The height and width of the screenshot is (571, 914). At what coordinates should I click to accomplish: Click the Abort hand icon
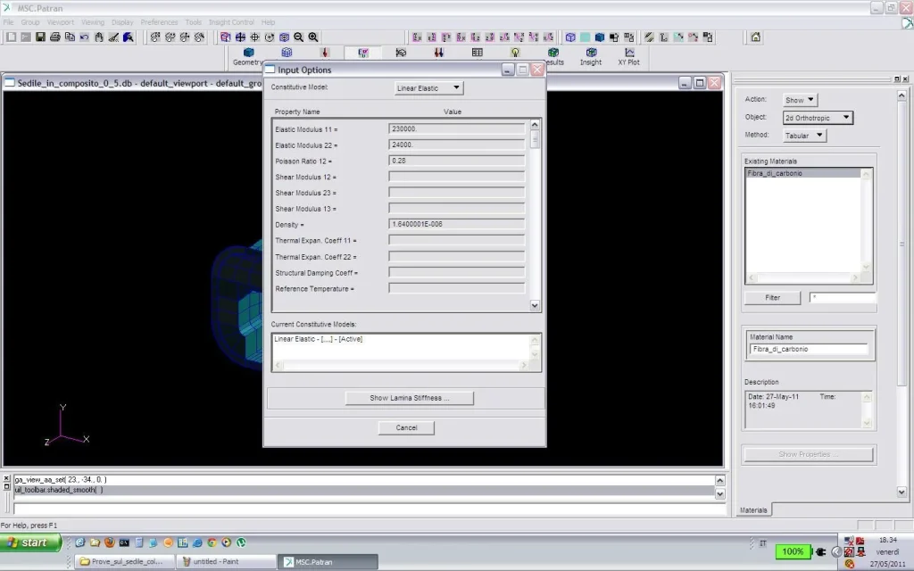pos(99,37)
